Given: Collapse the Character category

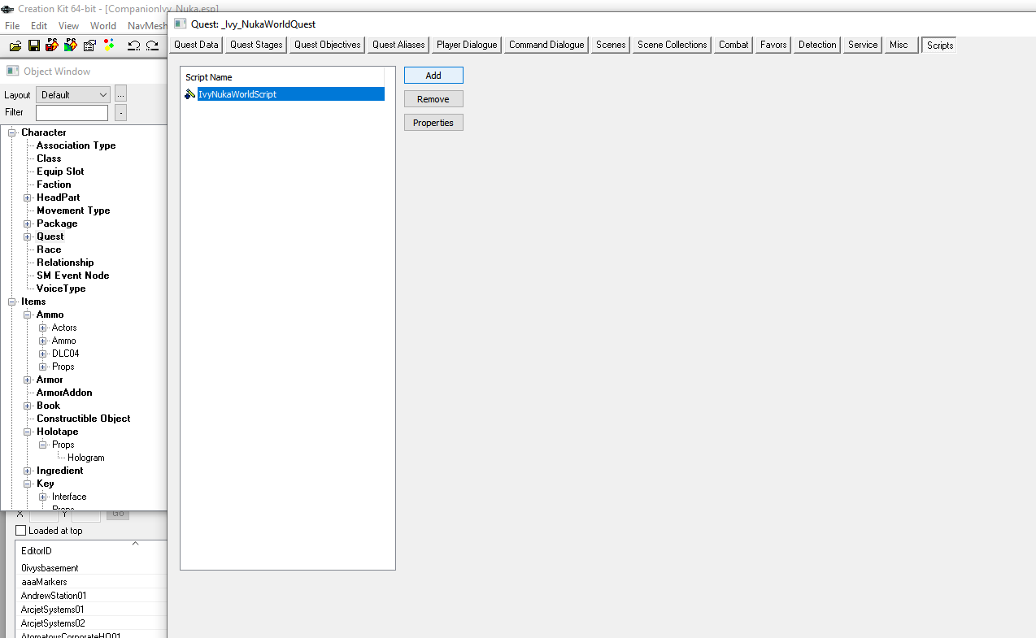Looking at the screenshot, I should click(x=12, y=132).
